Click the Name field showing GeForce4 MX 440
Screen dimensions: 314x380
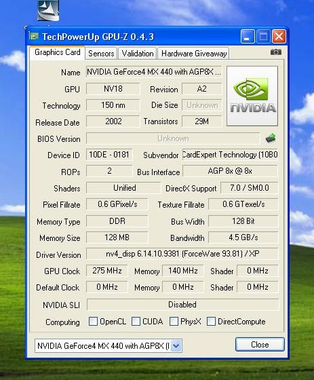point(154,72)
